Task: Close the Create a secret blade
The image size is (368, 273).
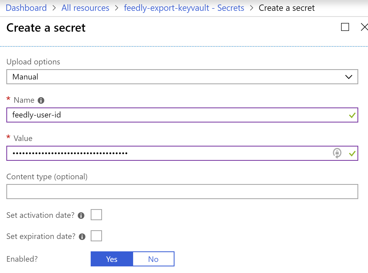Action: 365,27
